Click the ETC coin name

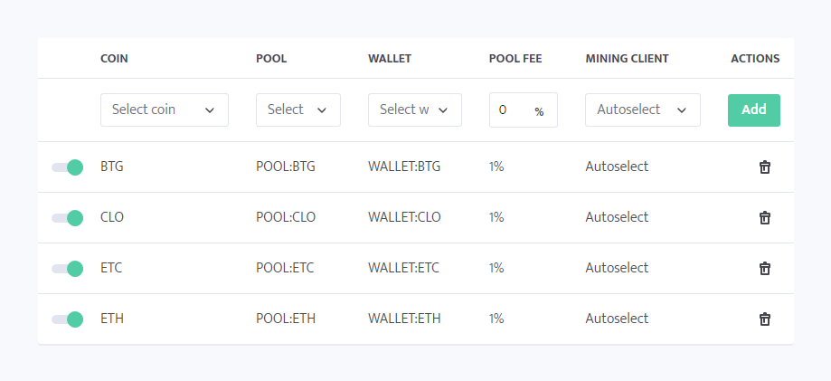point(111,268)
